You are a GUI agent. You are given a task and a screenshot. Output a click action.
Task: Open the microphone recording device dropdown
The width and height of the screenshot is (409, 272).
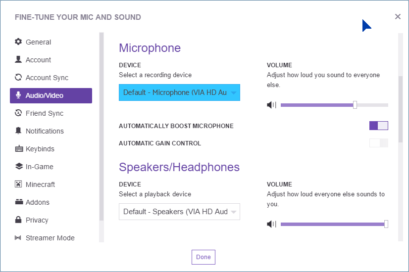pyautogui.click(x=179, y=92)
